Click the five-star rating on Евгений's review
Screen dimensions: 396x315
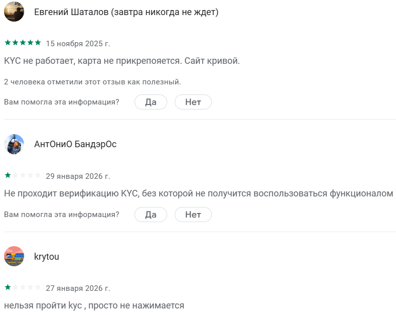coord(23,43)
